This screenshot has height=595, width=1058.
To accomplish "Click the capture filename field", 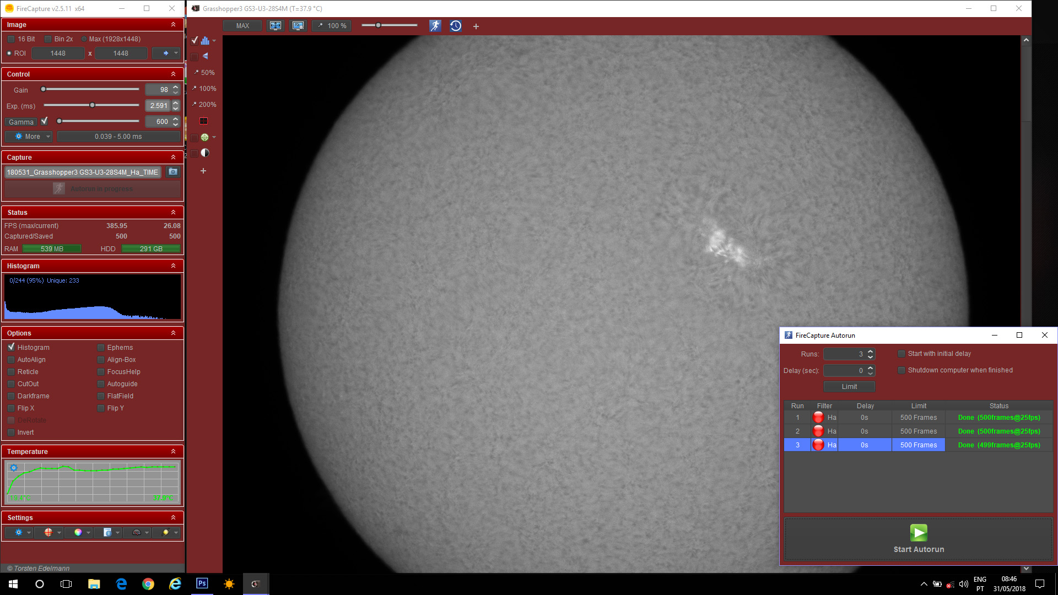I will [83, 172].
